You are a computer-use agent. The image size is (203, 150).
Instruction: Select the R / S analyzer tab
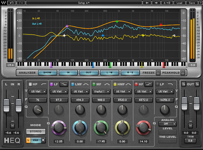pos(130,72)
